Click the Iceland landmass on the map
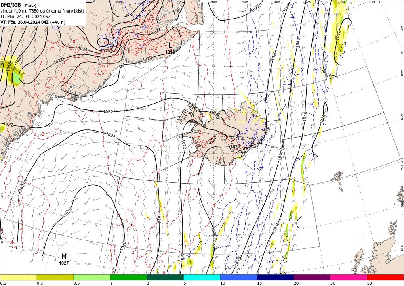Viewport: 404px width, 286px height. point(221,134)
